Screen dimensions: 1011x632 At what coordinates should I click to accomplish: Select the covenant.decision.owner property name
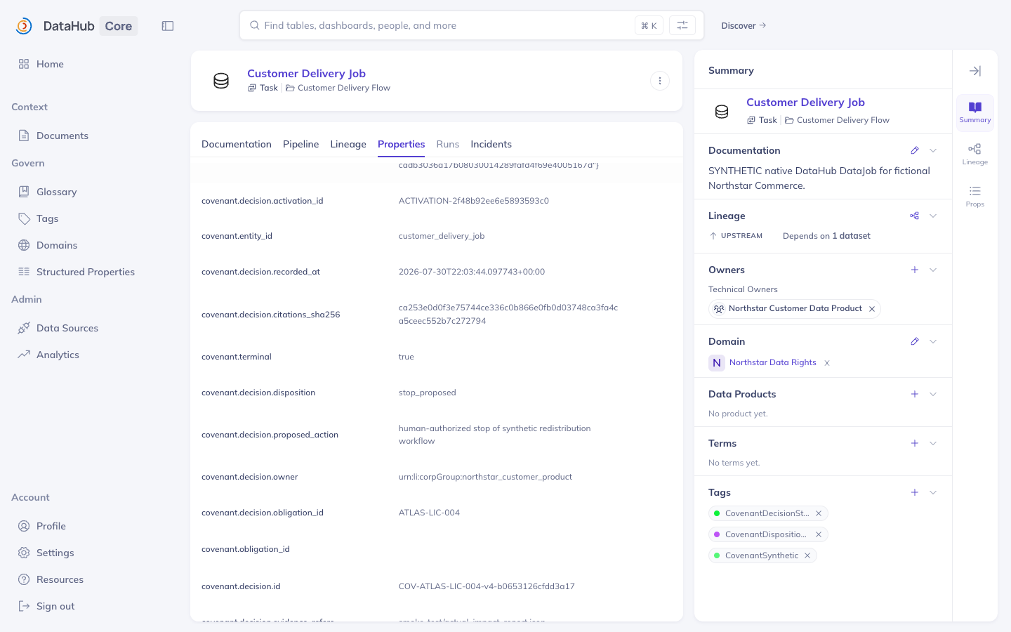click(x=249, y=477)
